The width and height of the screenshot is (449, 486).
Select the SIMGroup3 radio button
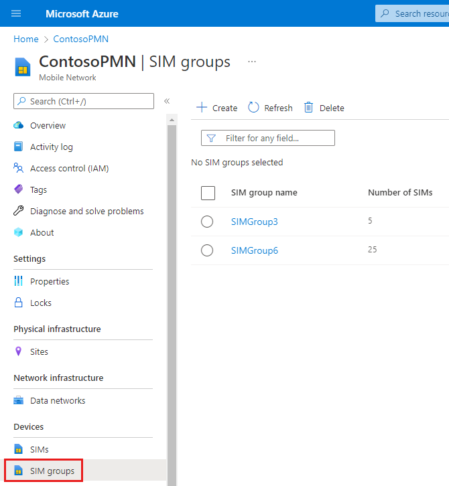point(207,222)
